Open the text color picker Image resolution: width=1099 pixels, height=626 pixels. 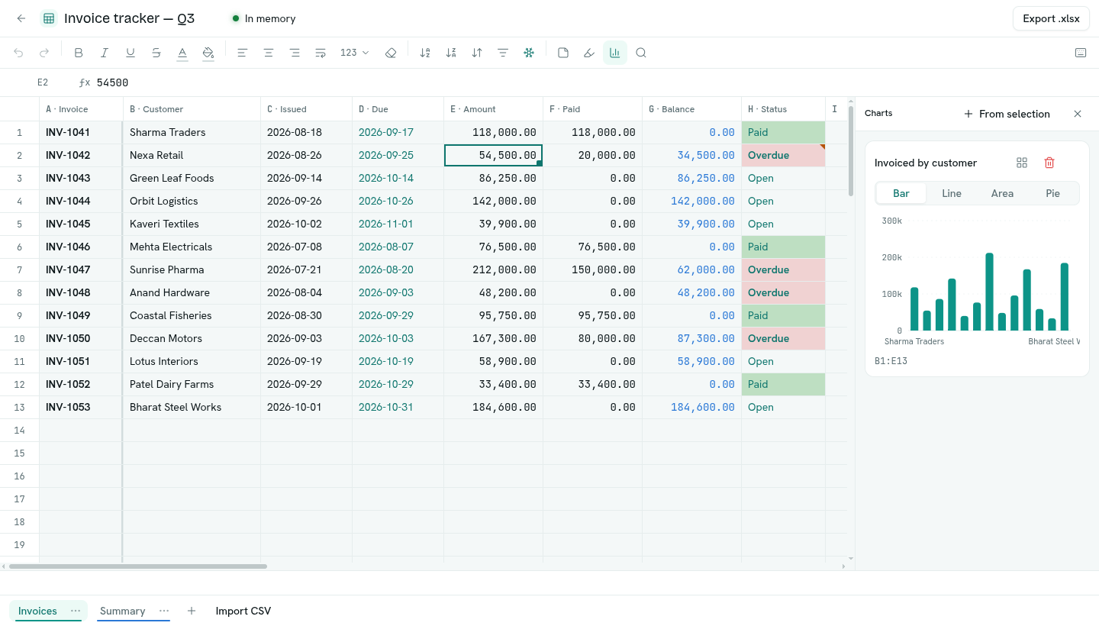(182, 53)
